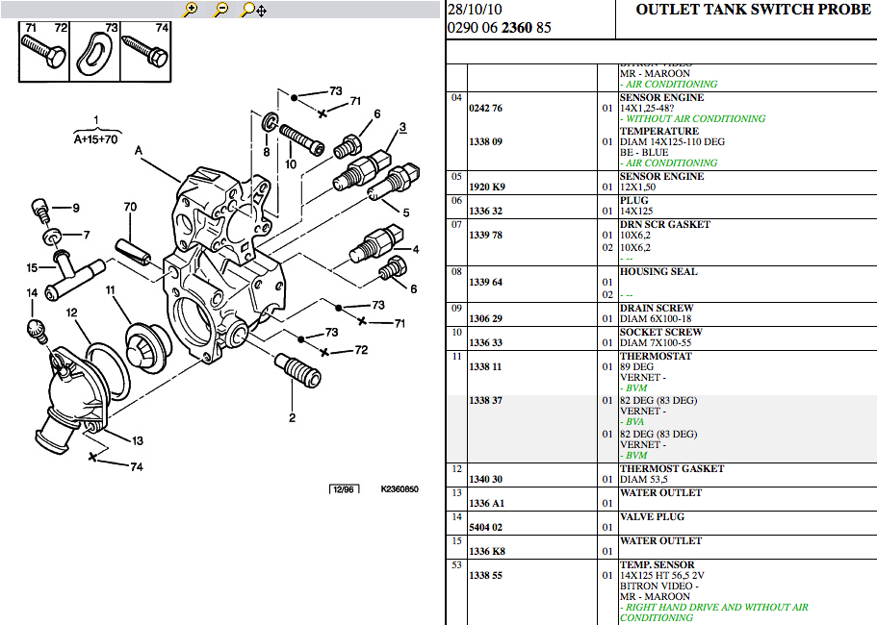The width and height of the screenshot is (877, 625).
Task: Click callout number 70 in diagram
Action: pyautogui.click(x=130, y=207)
